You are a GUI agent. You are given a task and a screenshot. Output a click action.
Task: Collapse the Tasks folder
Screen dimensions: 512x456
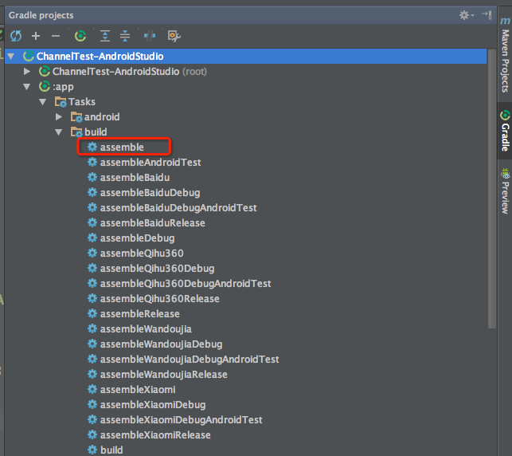coord(43,102)
